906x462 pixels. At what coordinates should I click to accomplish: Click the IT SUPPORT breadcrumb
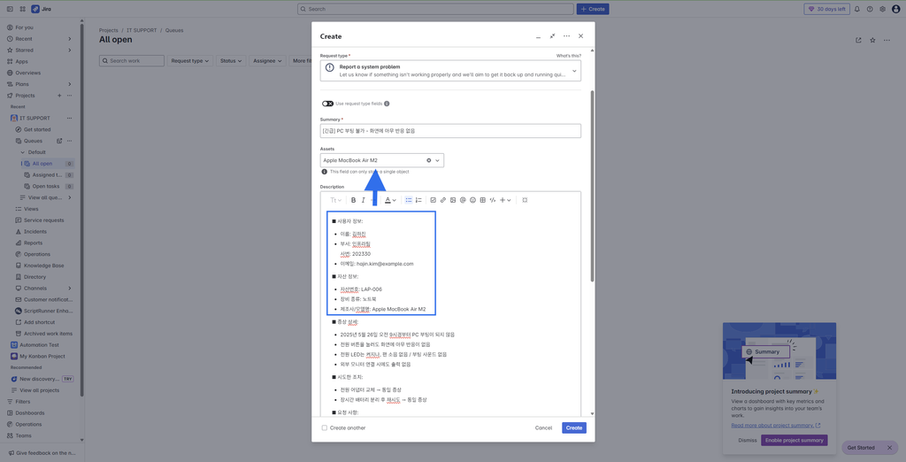tap(142, 30)
